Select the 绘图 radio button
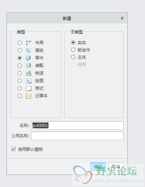145x187 pixels. pyautogui.click(x=20, y=81)
